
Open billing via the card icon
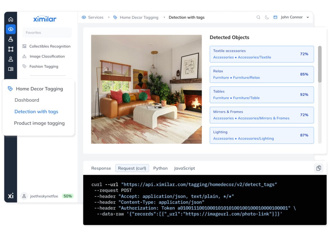(276, 17)
